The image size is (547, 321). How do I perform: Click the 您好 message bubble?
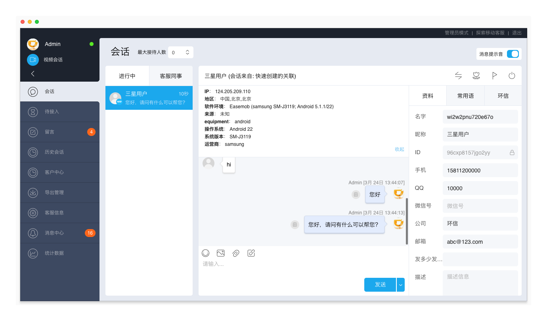point(375,194)
